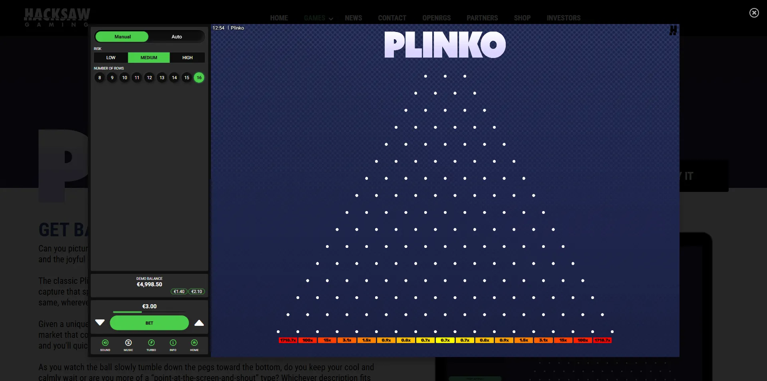Mute the game sound

click(105, 345)
